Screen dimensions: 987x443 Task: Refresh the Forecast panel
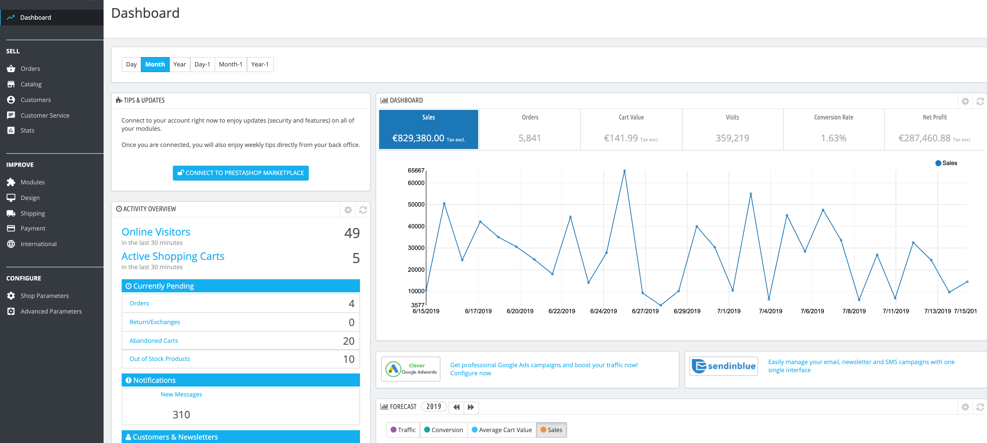[980, 407]
